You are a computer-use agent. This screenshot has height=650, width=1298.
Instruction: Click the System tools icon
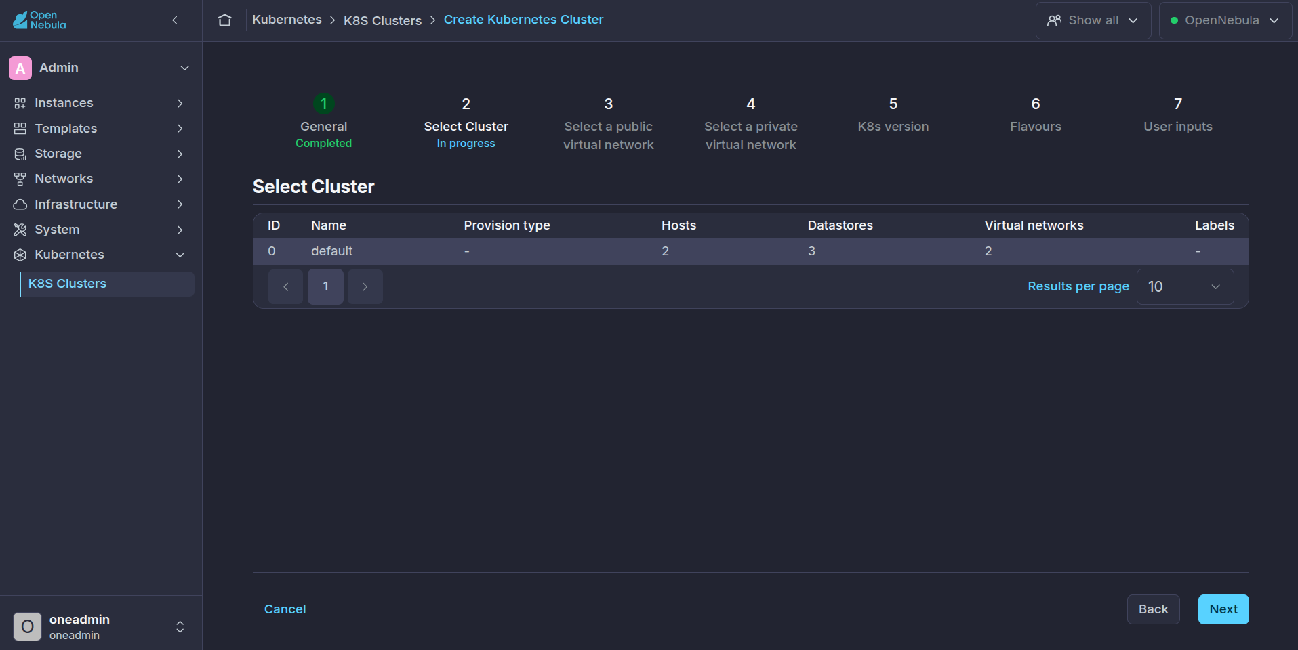(20, 230)
